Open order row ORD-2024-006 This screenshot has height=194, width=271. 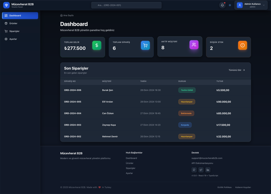(73, 90)
